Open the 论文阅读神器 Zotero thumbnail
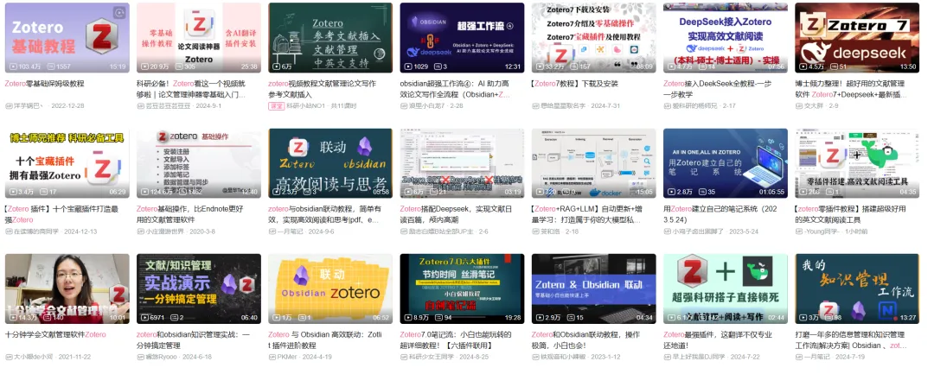This screenshot has width=934, height=374. tap(199, 37)
